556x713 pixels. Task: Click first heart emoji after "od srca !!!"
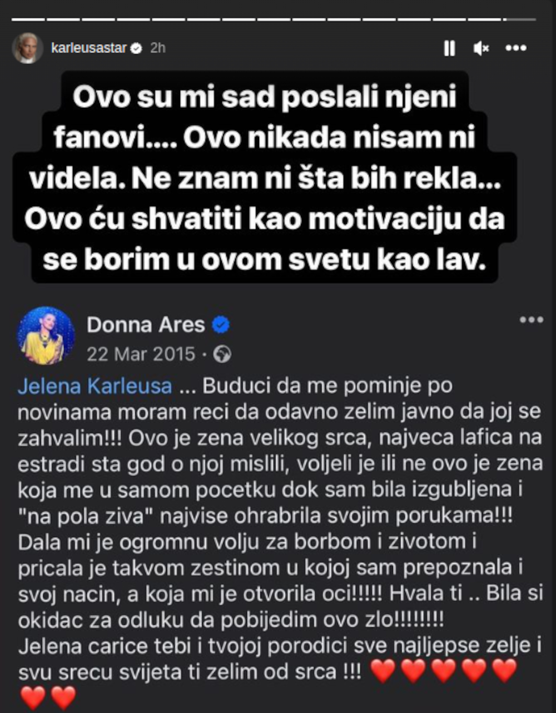(x=383, y=671)
